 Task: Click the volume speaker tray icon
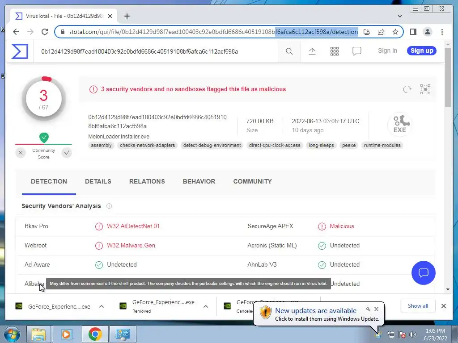point(412,335)
